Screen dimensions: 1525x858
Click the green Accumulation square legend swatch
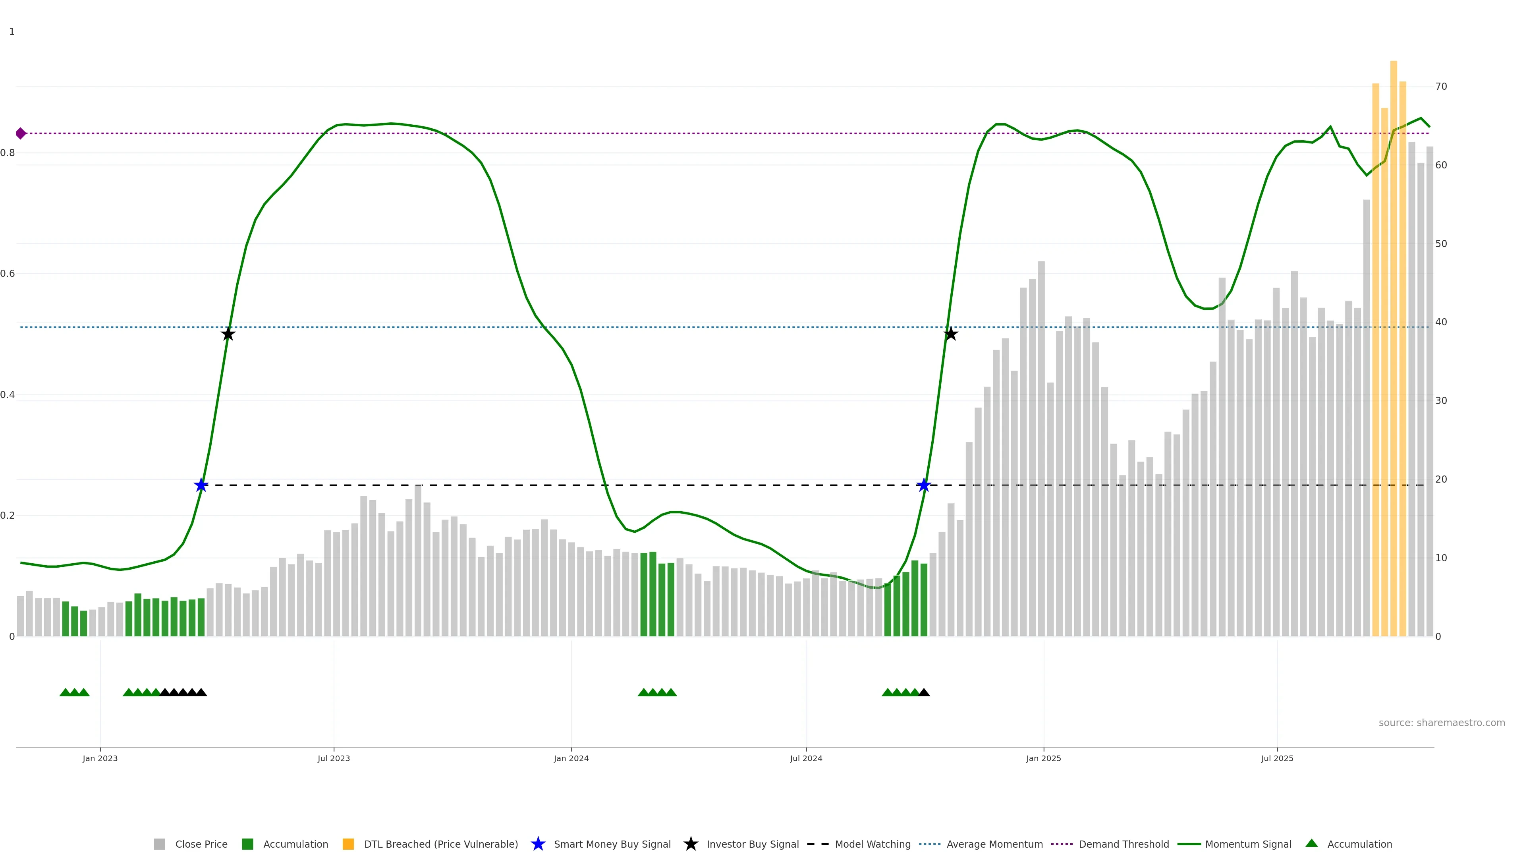pos(248,844)
